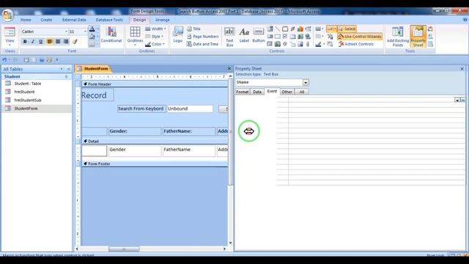Open Student : Table in navigation pane
Screen dimensions: 469x264
tap(28, 84)
